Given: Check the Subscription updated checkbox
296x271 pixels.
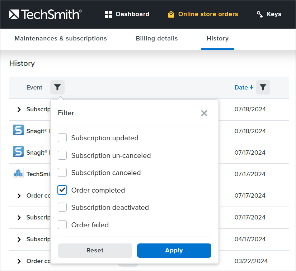Looking at the screenshot, I should coord(62,138).
